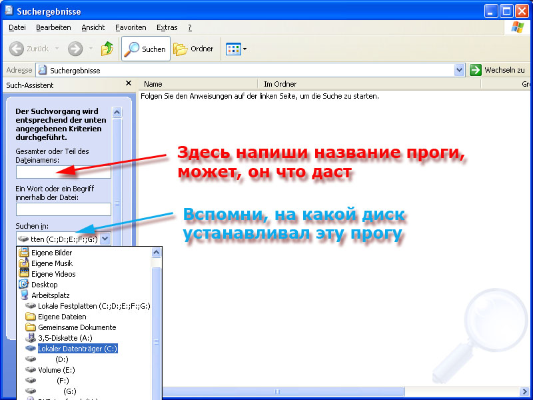Open the Datei menu
The image size is (533, 400).
coord(17,27)
